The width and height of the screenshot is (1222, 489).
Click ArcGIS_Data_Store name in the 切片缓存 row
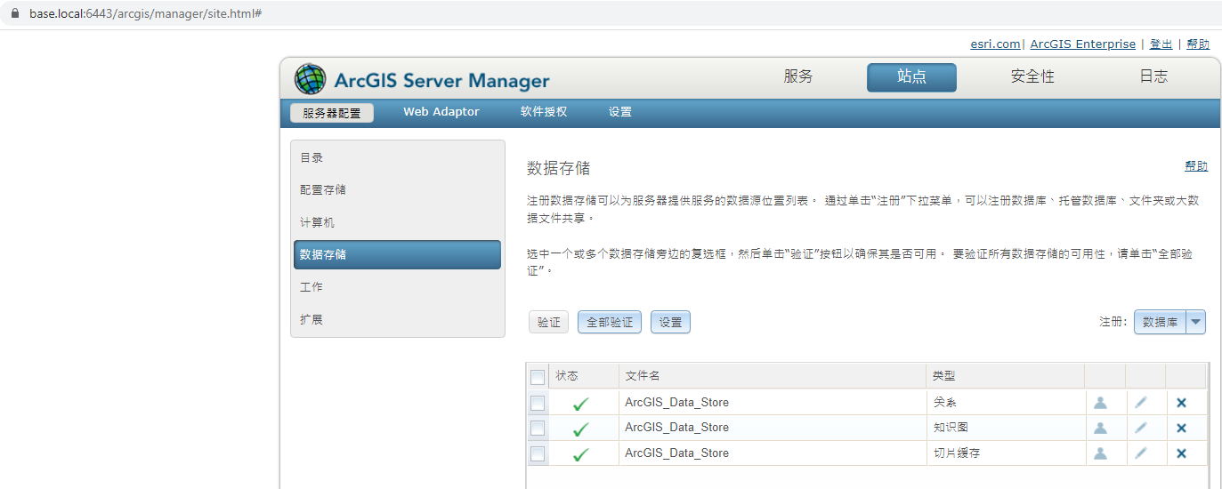[x=676, y=453]
